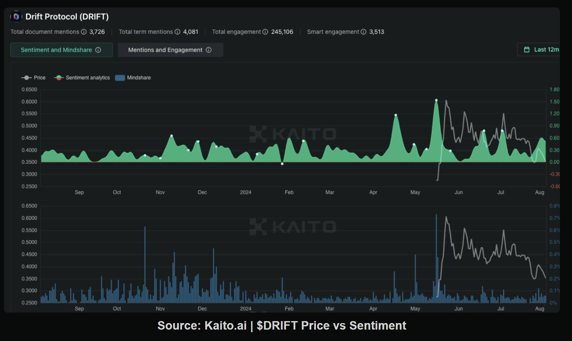This screenshot has height=341, width=572.
Task: Toggle Sentiment analytics series in legend
Action: 82,78
